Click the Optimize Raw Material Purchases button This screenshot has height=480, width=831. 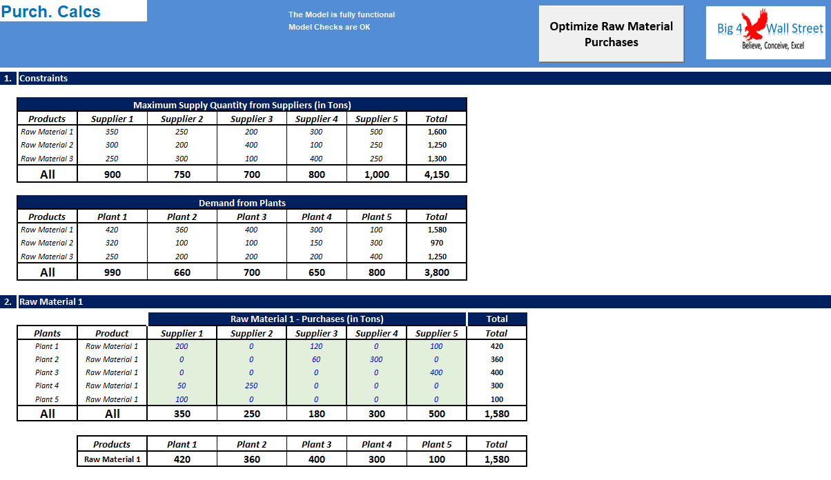click(612, 34)
